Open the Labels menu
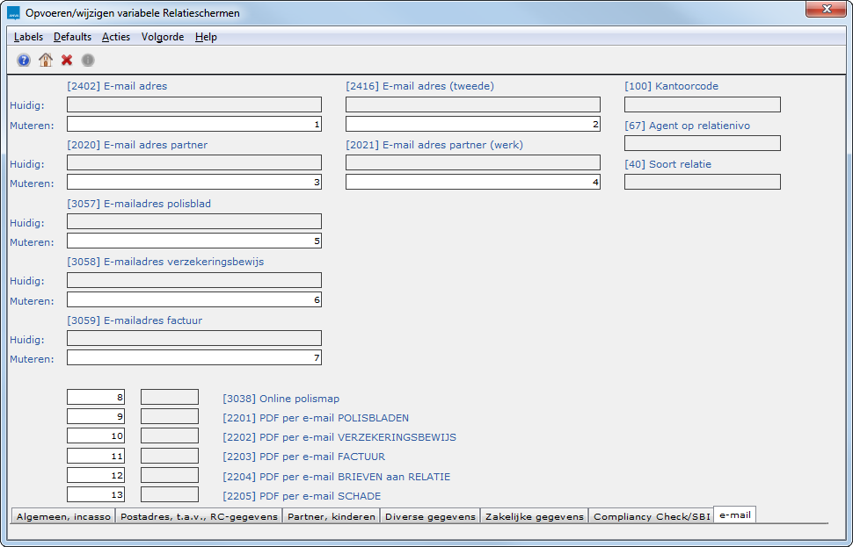The height and width of the screenshot is (547, 853). [28, 37]
